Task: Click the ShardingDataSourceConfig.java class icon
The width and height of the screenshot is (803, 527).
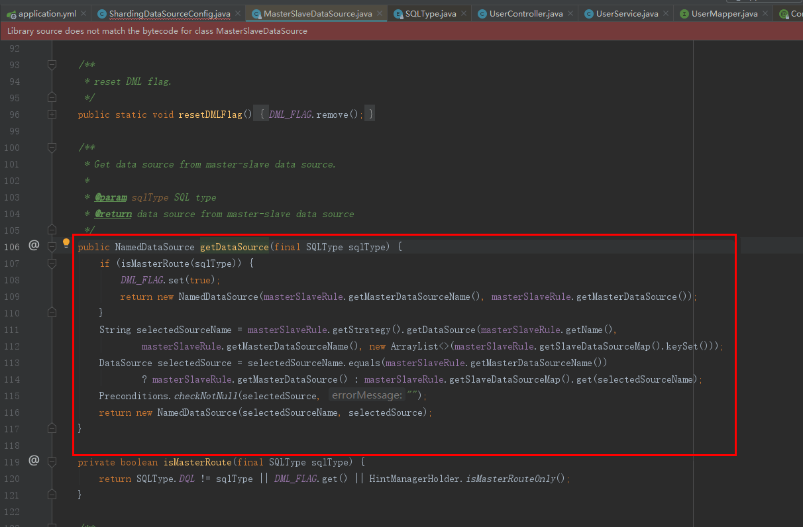Action: pyautogui.click(x=101, y=14)
